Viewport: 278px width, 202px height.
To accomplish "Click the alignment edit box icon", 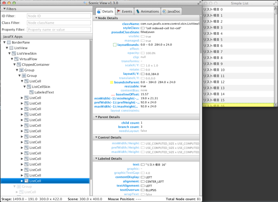I will (x=142, y=182).
